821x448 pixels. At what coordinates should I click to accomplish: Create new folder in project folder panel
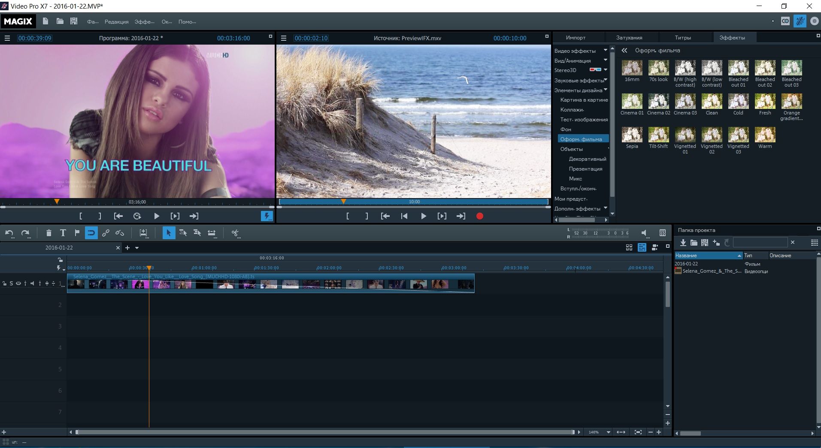click(716, 243)
